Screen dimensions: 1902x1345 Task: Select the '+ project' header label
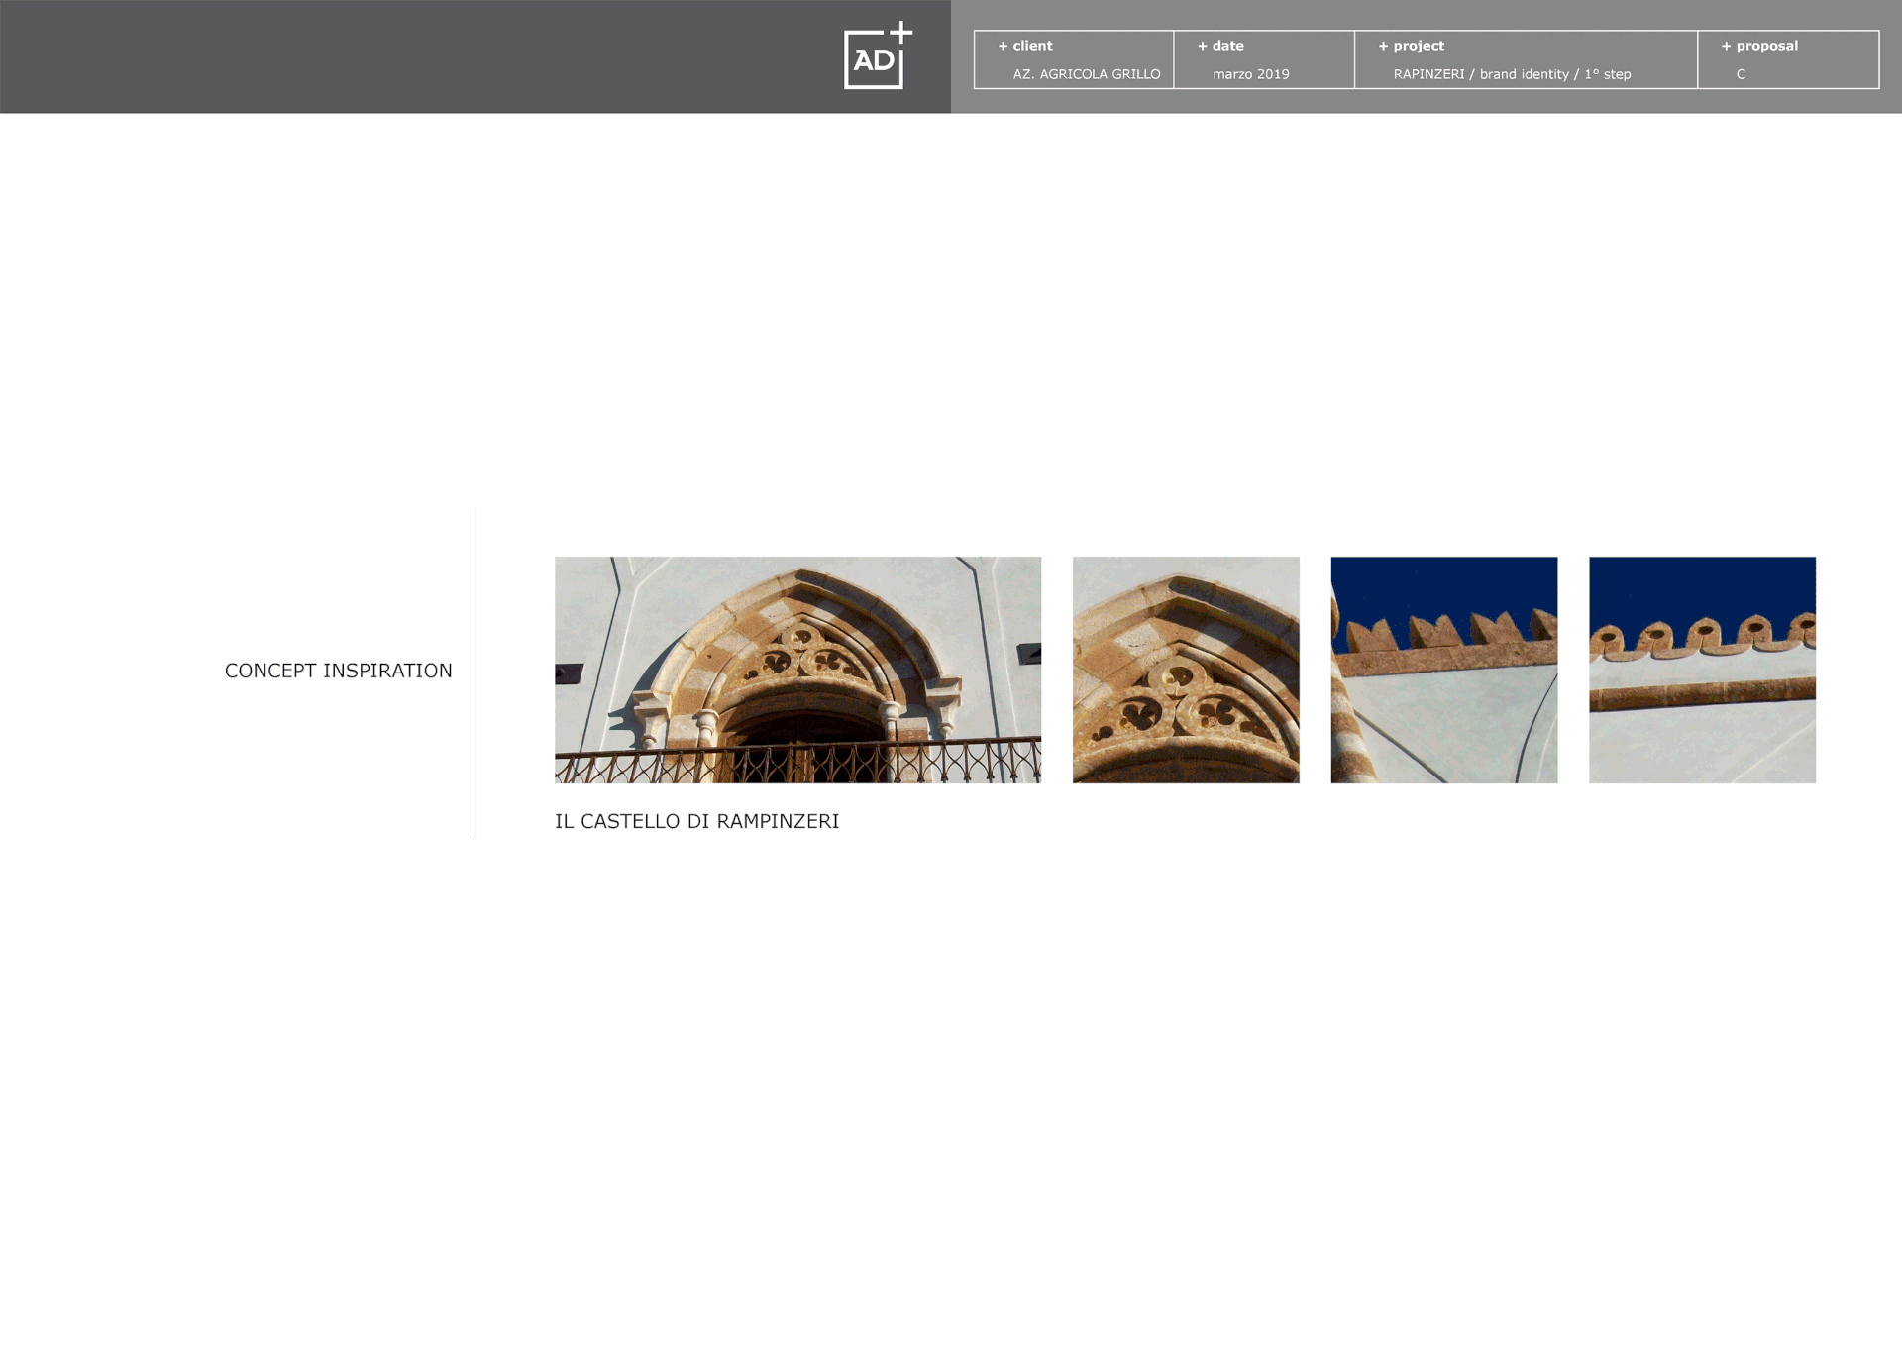1411,46
